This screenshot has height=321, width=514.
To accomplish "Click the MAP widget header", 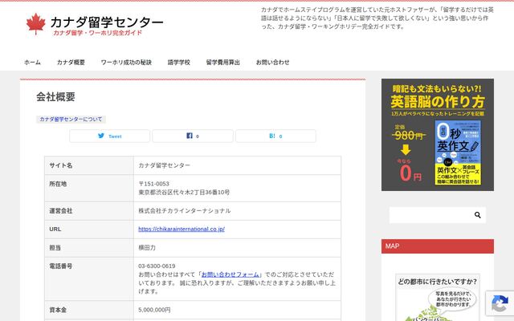I will [437, 246].
